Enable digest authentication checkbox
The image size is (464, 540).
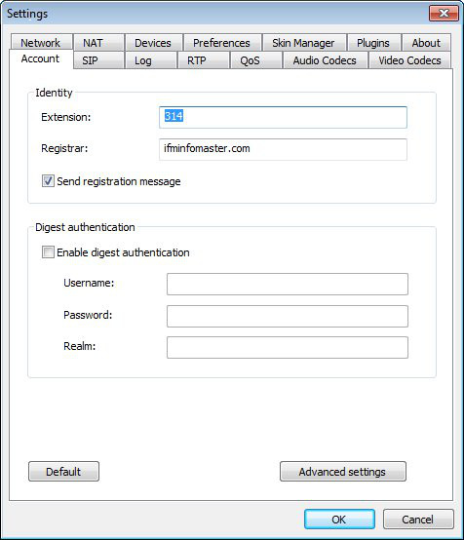click(48, 252)
